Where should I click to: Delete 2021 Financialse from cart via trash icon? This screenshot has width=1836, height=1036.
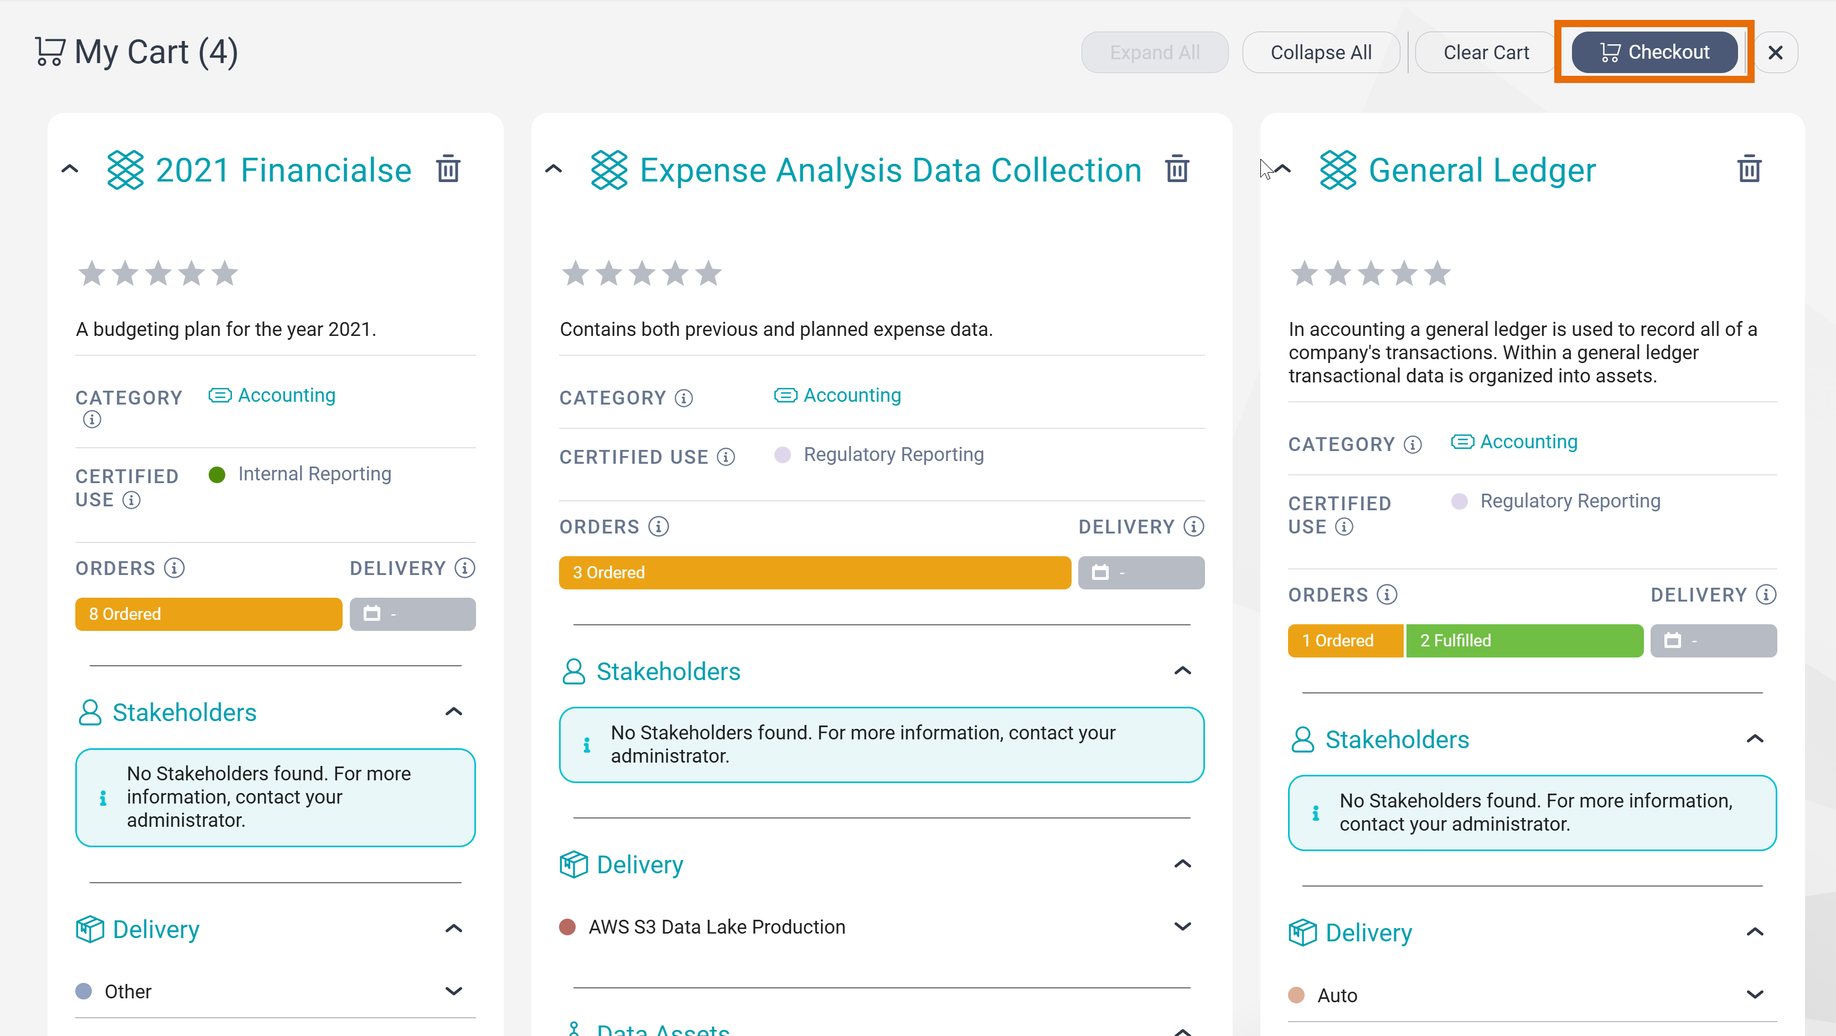click(x=448, y=169)
